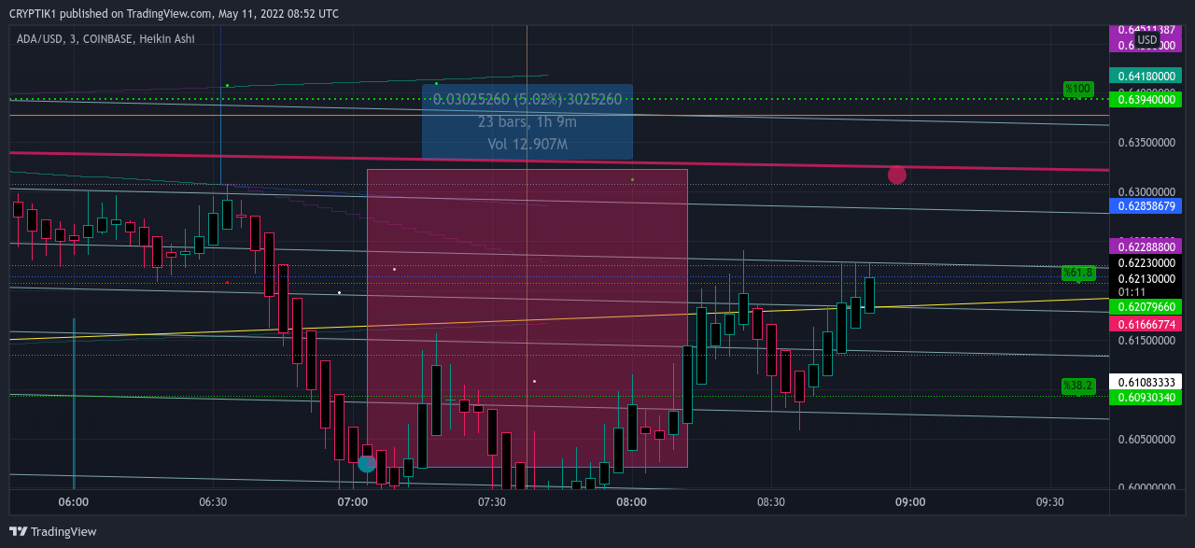Click the white 0.61083333 price label
Screen dimensions: 1195x548
[x=1146, y=382]
